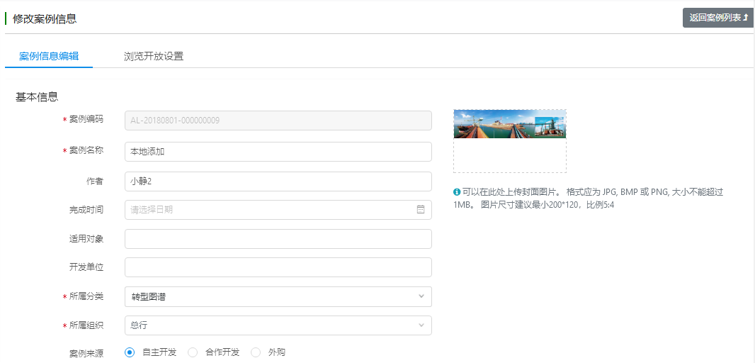This screenshot has height=363, width=755.
Task: Select the 案例信息编辑 tab
Action: (49, 56)
